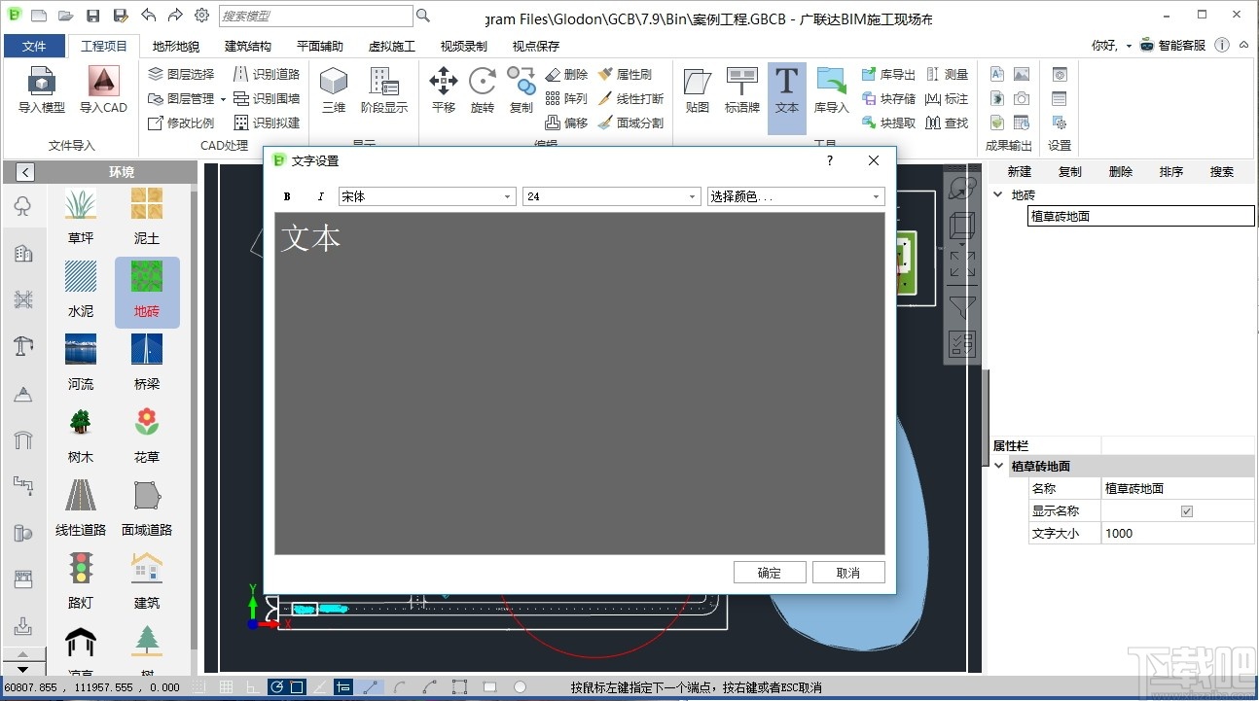Click 新建 in the model list panel
The width and height of the screenshot is (1259, 701).
[1020, 172]
